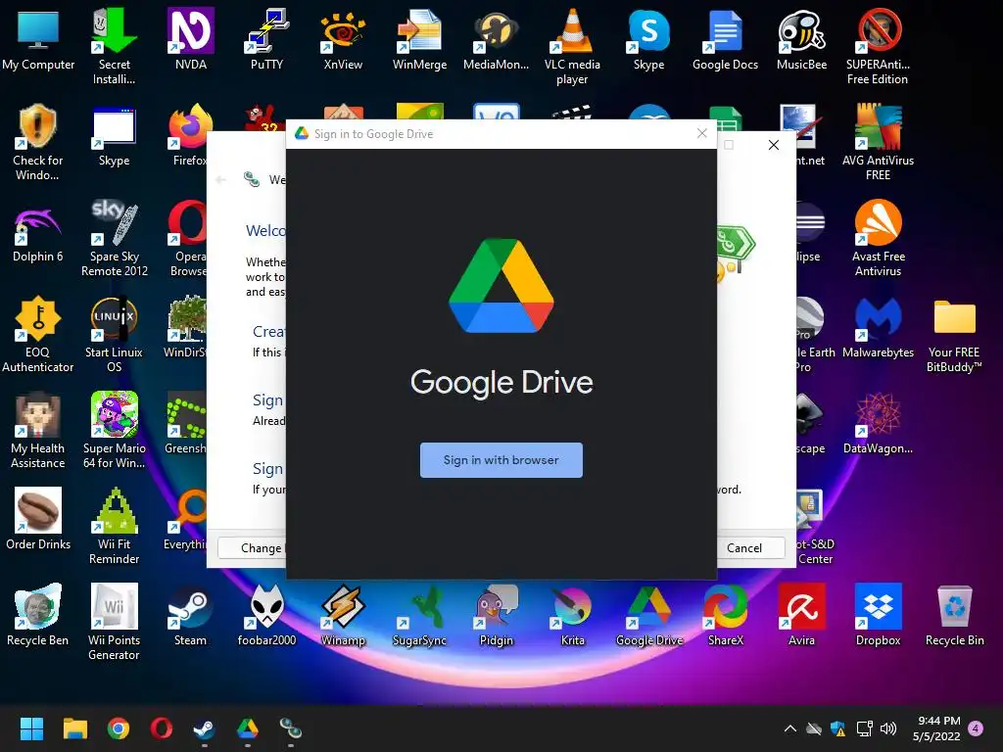Open volume control in system tray
1003x752 pixels.
887,728
